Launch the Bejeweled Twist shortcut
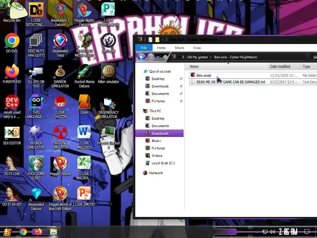 tap(60, 45)
